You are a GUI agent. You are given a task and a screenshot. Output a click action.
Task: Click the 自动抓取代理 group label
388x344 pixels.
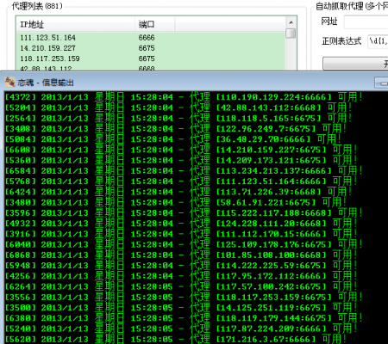click(x=352, y=6)
